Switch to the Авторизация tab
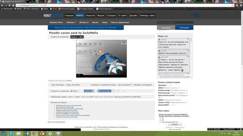 pyautogui.click(x=166, y=28)
